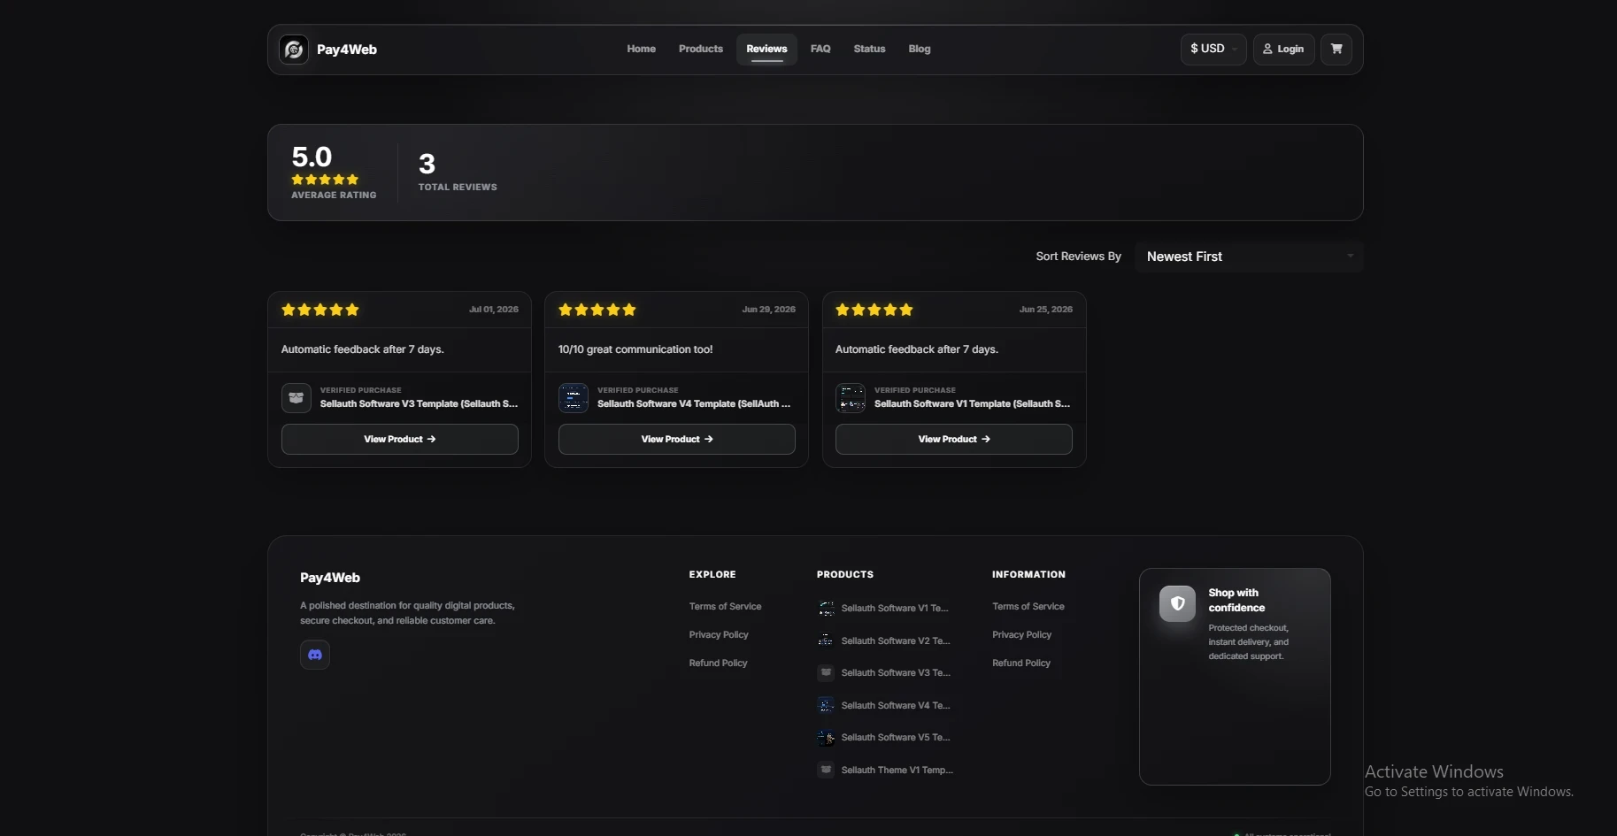Viewport: 1617px width, 836px height.
Task: Select the Reviews tab in navigation
Action: click(x=766, y=50)
